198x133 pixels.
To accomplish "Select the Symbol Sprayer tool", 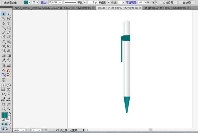I will [x=3, y=65].
